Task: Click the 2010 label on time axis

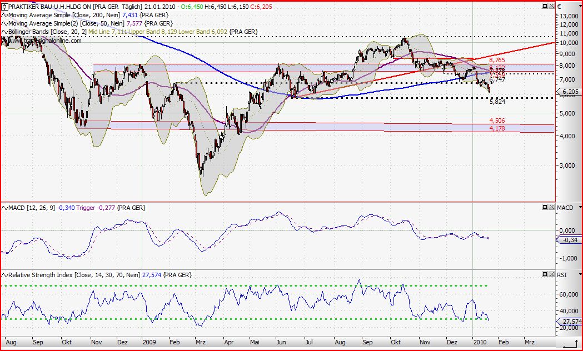Action: coord(481,342)
